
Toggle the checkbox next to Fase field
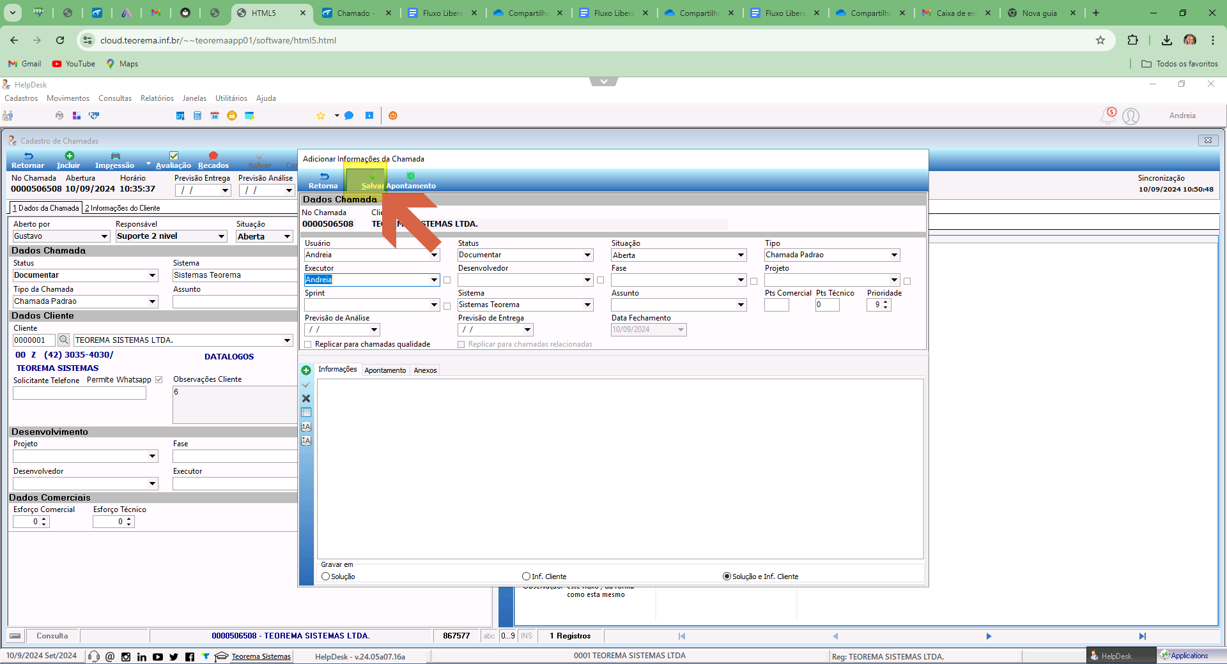coord(753,281)
